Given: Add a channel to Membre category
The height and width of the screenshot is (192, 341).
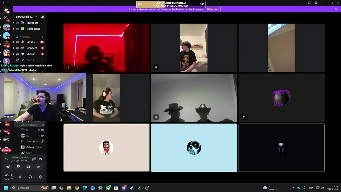Looking at the screenshot, I should [x=42, y=37].
